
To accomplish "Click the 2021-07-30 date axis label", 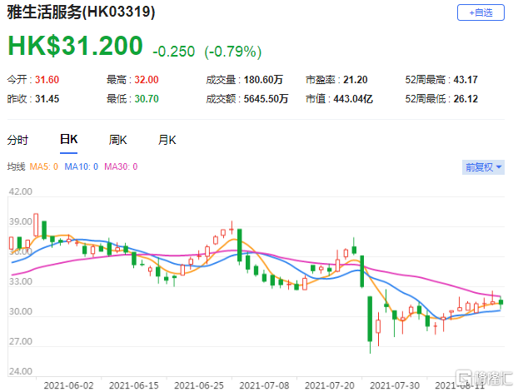I will [395, 385].
